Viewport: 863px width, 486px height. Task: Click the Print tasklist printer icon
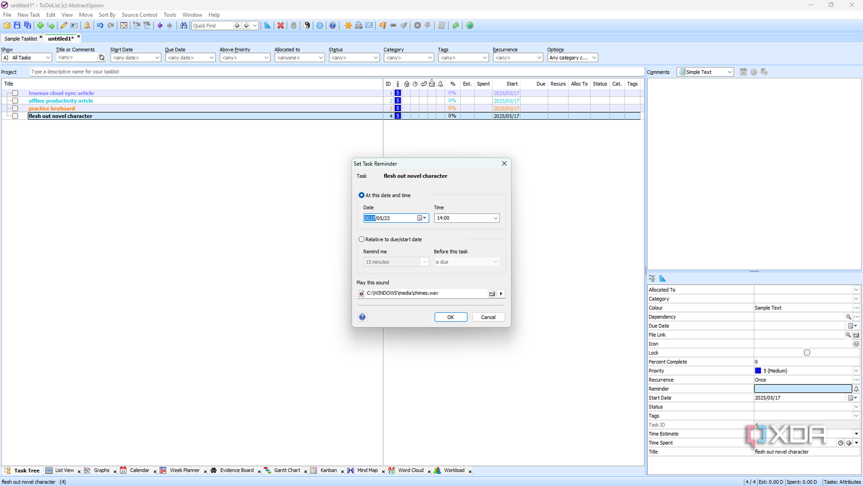pos(358,25)
